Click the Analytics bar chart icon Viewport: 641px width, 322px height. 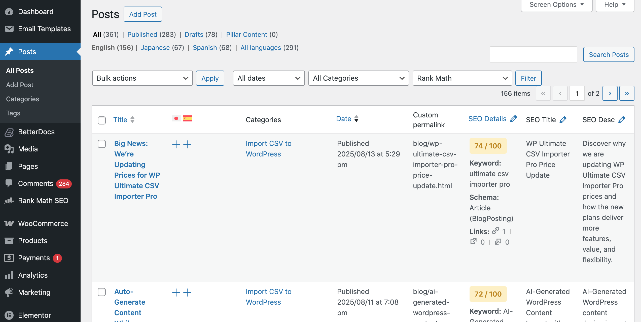click(x=9, y=275)
